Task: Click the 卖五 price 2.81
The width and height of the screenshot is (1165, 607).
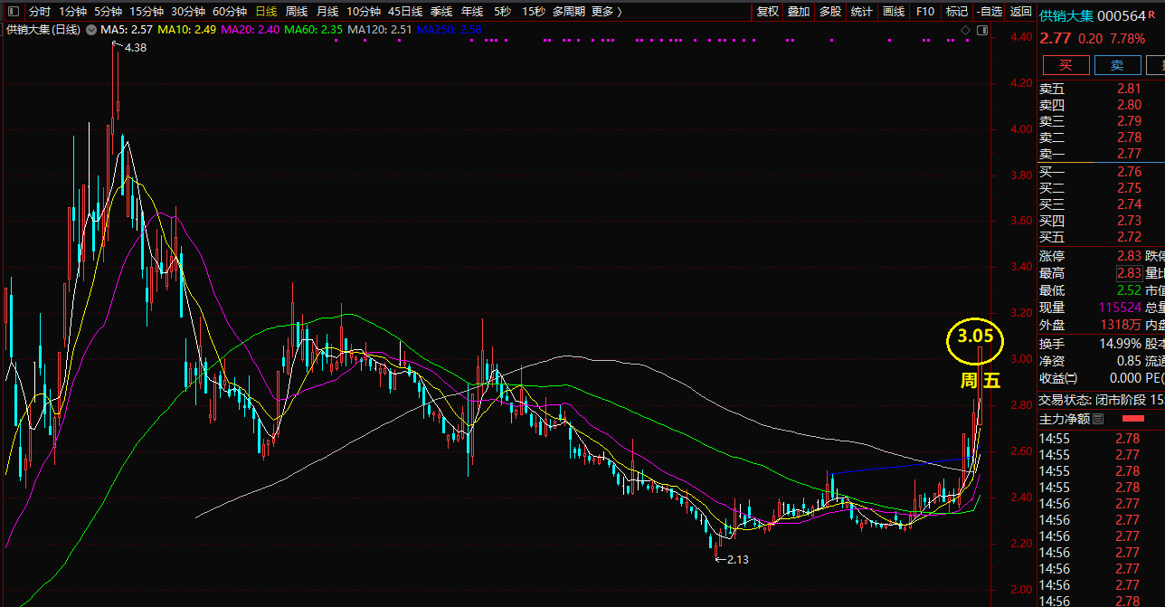Action: click(1129, 89)
